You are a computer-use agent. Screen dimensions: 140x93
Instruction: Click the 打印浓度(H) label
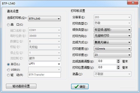(80, 55)
